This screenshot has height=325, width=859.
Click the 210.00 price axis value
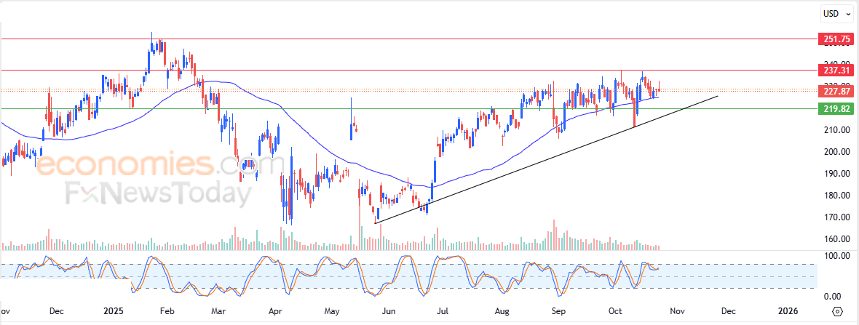click(836, 129)
